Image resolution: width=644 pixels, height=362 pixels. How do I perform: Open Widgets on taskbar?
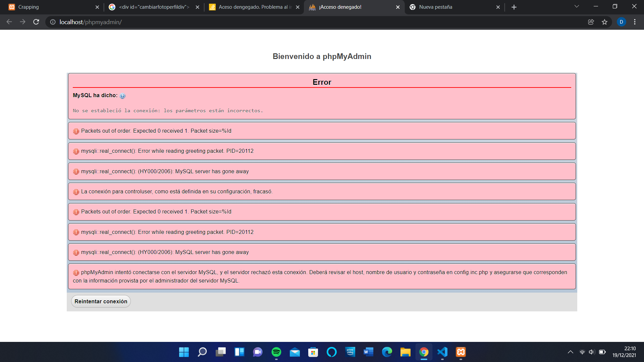239,352
